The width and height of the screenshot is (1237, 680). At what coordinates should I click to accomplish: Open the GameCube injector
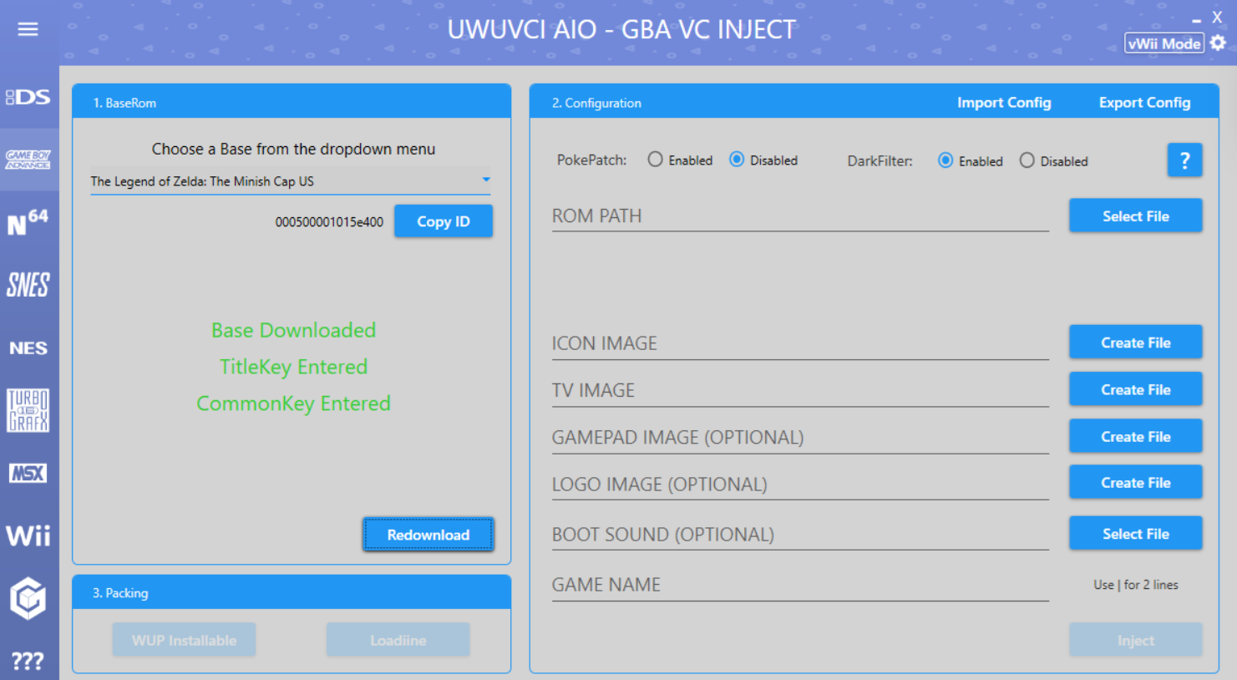click(x=28, y=598)
